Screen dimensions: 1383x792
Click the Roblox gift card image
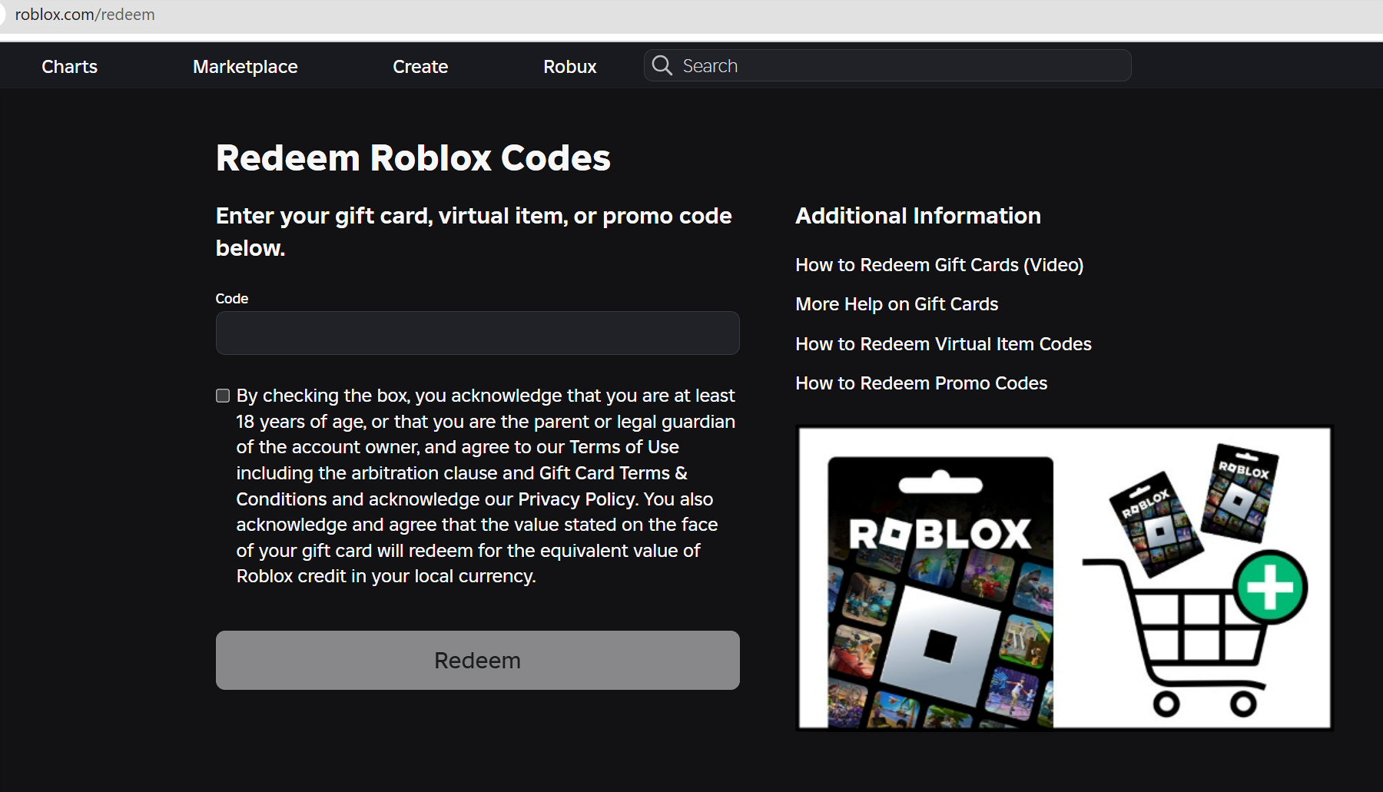pos(940,592)
